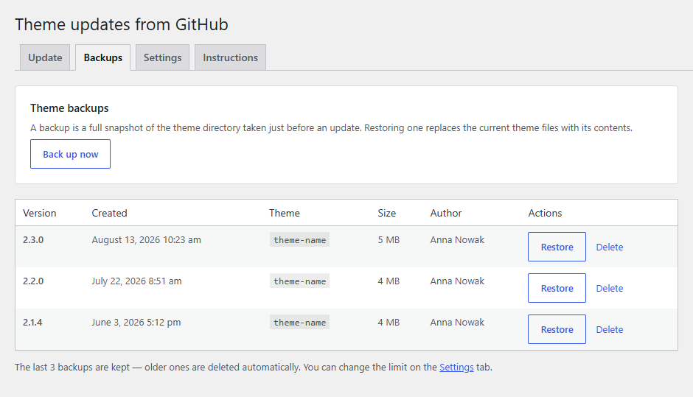
Task: Delete the 2.2.0 backup
Action: point(610,289)
